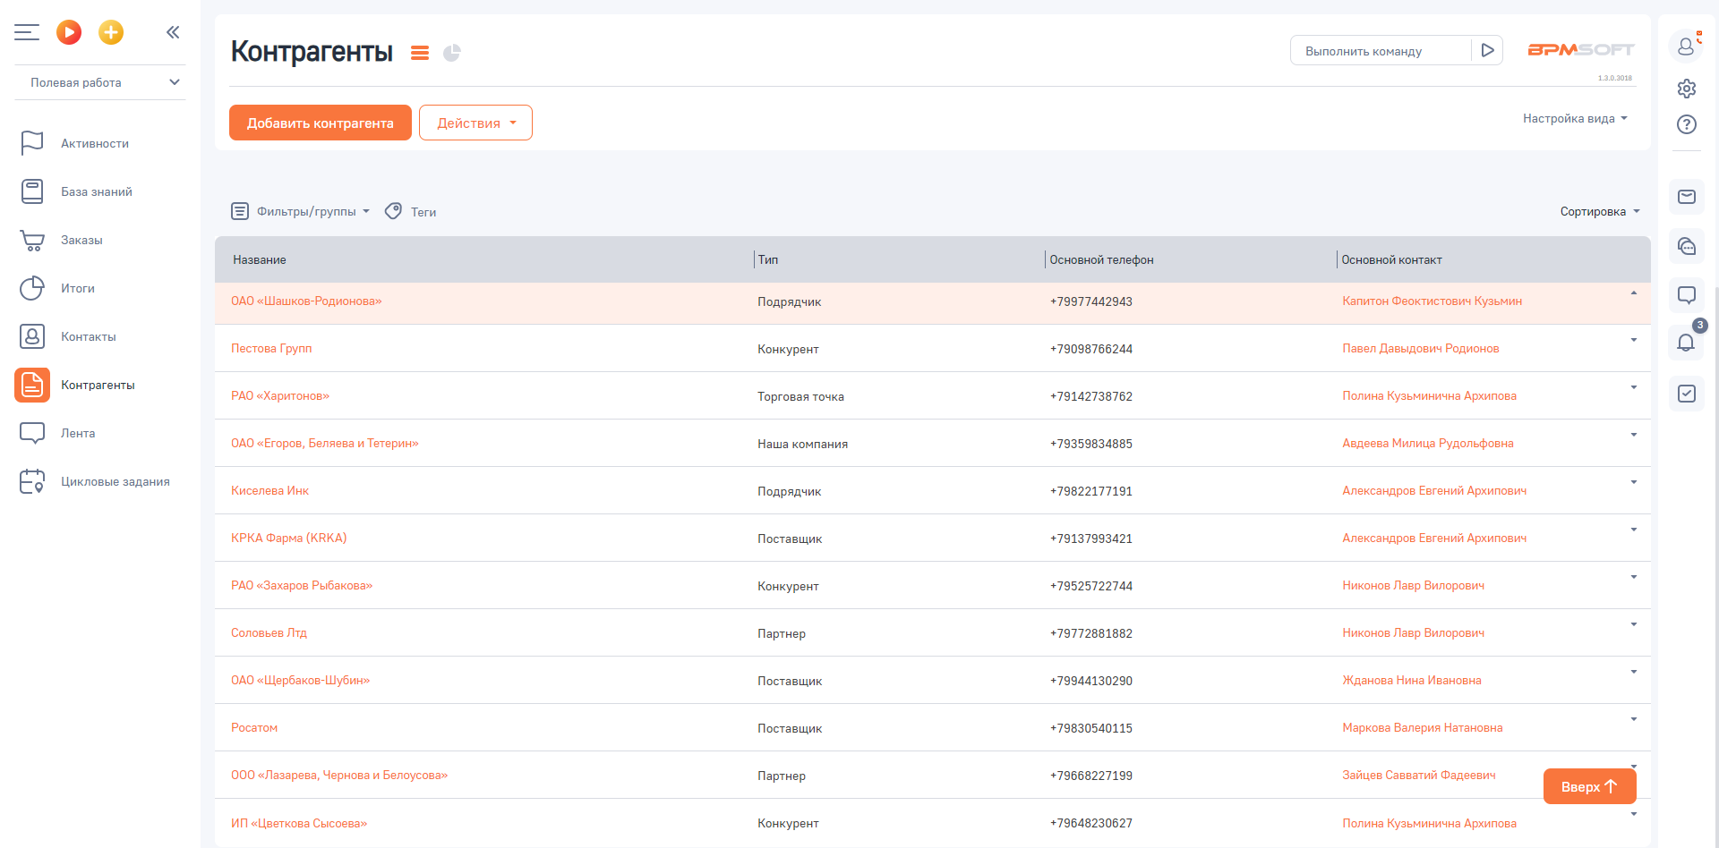Image resolution: width=1719 pixels, height=848 pixels.
Task: Open contact Маркова Валерия Натановна
Action: pos(1423,727)
